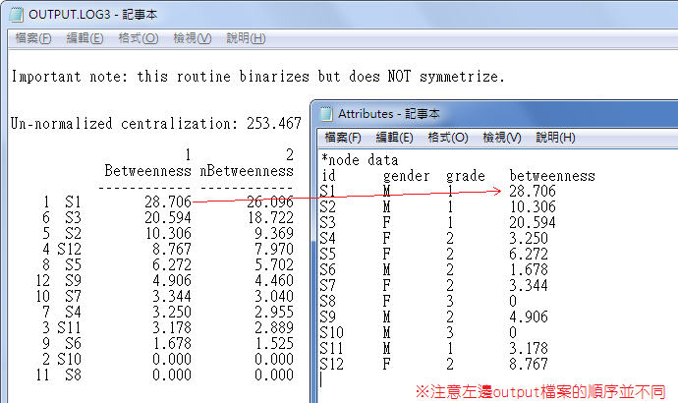The height and width of the screenshot is (403, 678).
Task: Click the Attributes window title text
Action: click(x=389, y=114)
